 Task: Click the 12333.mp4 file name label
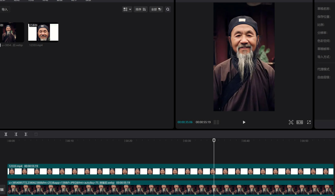36,45
